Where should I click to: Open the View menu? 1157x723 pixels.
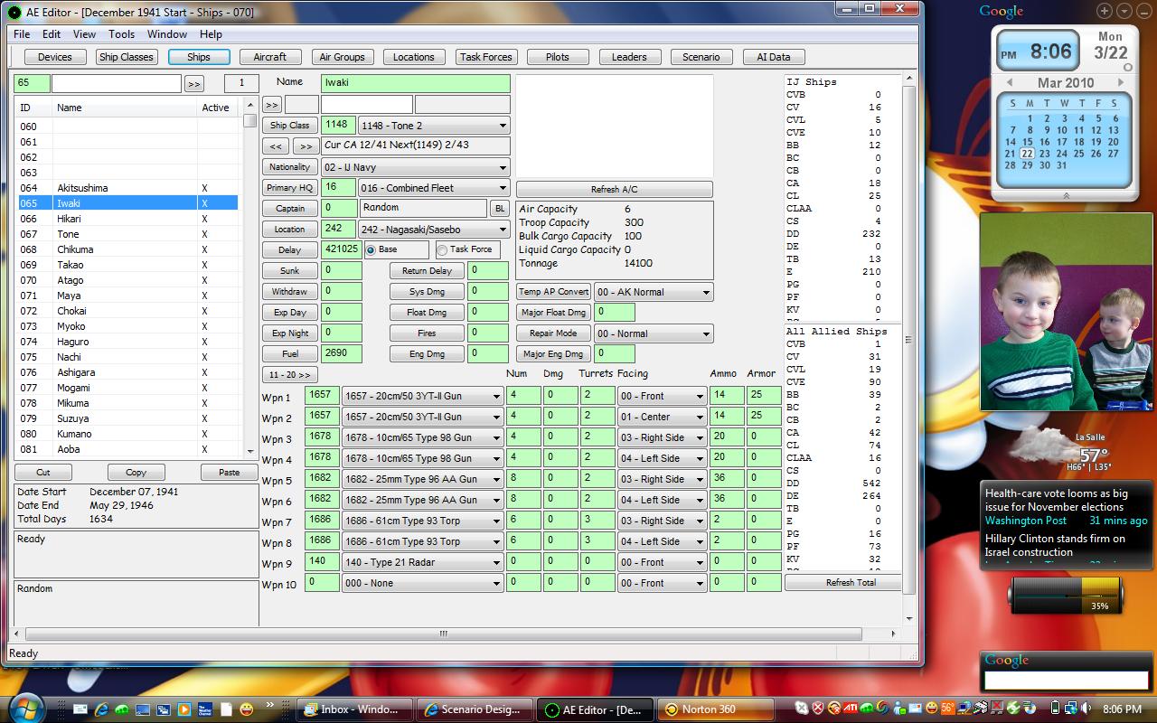84,34
